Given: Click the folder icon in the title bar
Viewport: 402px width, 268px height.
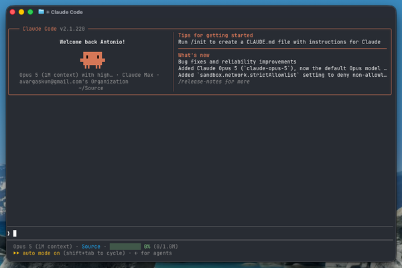Looking at the screenshot, I should (x=41, y=12).
